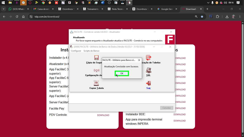The height and width of the screenshot is (137, 244).
Task: Download the Instalador BDE file
Action: tap(180, 115)
